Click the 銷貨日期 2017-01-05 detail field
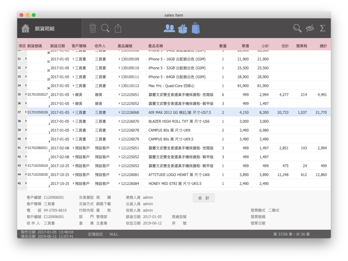 click(x=152, y=217)
